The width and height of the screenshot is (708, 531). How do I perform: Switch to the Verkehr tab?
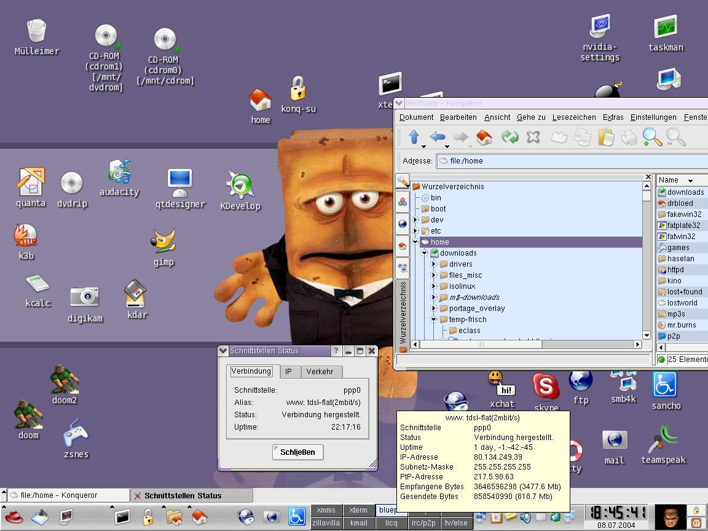coord(320,372)
